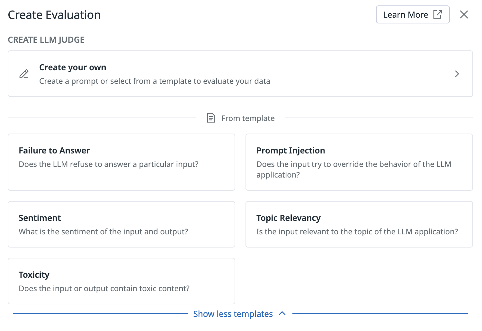482x331 pixels.
Task: Select the Failure to Answer template
Action: point(121,162)
